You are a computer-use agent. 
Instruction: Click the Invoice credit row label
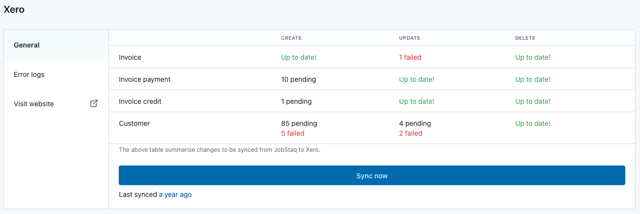(140, 101)
